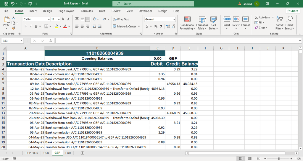Click the Conditional Formatting icon
Image resolution: width=303 pixels, height=161 pixels.
tap(187, 19)
